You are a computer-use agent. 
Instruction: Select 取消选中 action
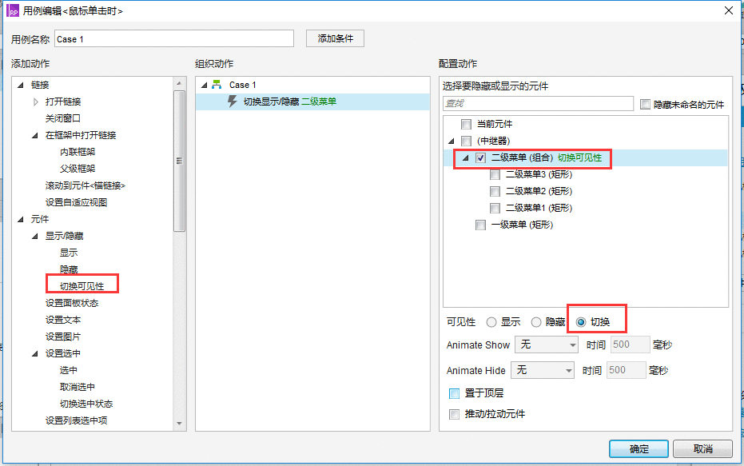[x=78, y=387]
